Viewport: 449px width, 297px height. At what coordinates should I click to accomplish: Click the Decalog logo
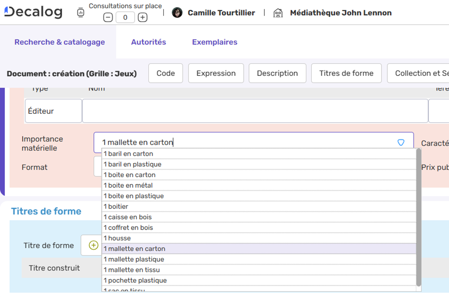(34, 13)
